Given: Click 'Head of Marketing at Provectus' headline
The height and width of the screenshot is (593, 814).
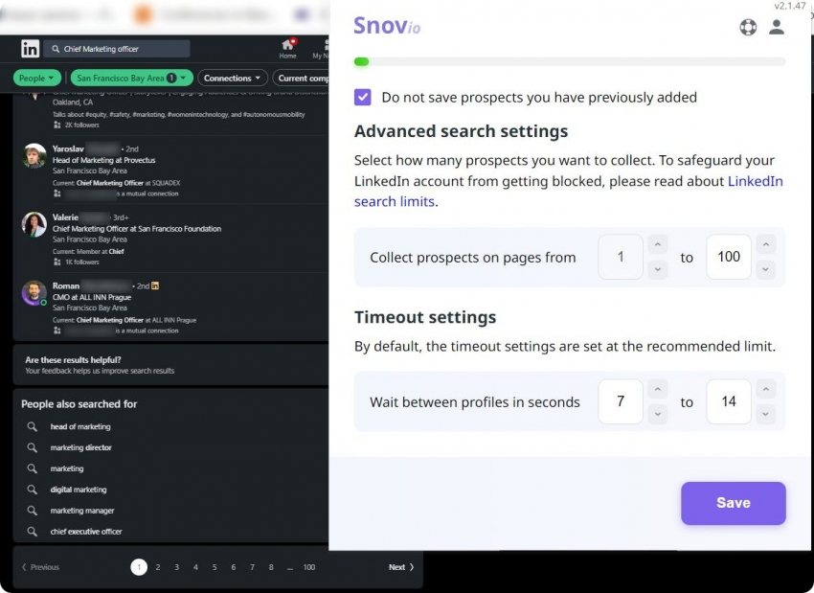Looking at the screenshot, I should 103,160.
